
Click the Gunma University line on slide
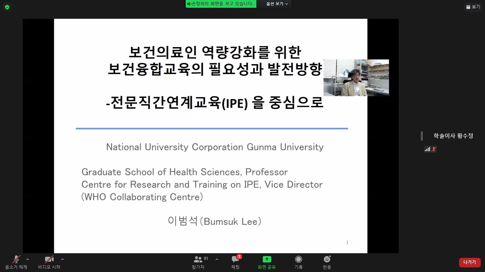(215, 147)
